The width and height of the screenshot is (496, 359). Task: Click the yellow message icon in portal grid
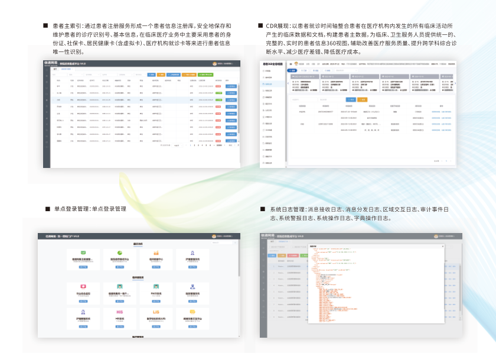click(x=193, y=312)
